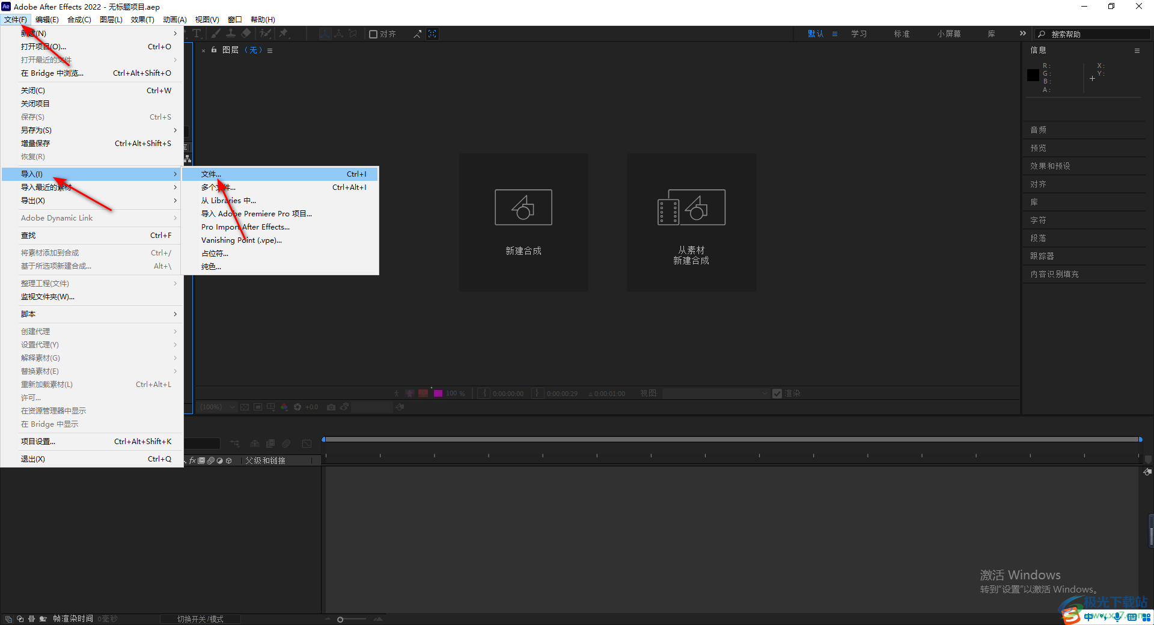Click the snapping collapse arrow icon

point(417,34)
